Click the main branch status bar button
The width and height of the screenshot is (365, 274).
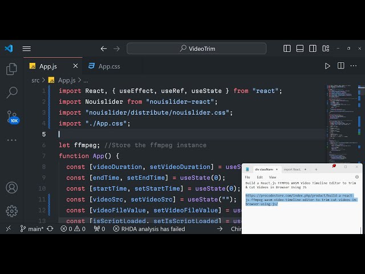[32, 229]
